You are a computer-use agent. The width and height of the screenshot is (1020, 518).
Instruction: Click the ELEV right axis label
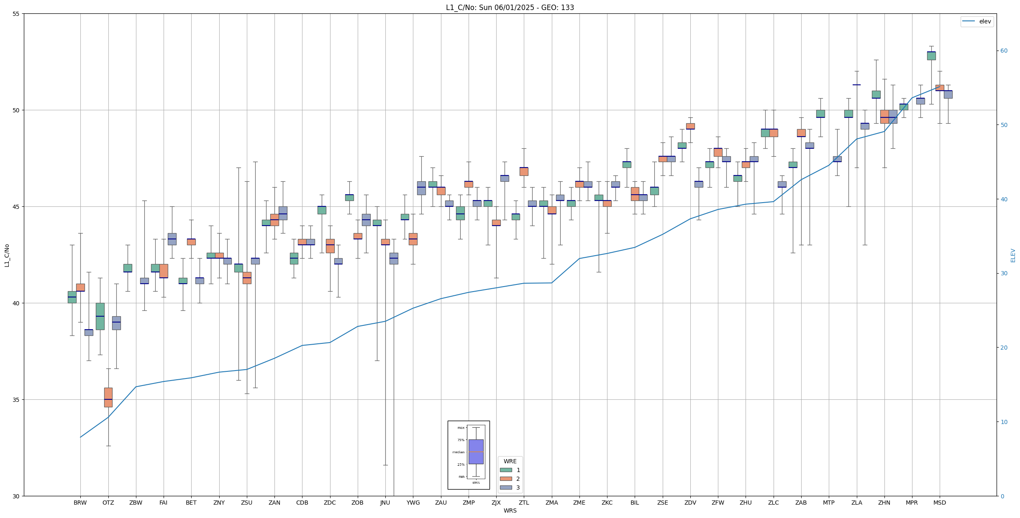click(1013, 255)
